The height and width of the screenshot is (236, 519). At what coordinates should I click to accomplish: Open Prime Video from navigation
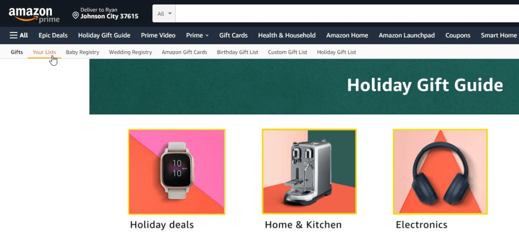point(158,35)
